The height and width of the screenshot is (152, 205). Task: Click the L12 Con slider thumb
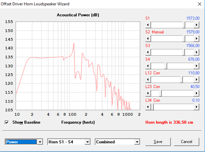coord(182,80)
